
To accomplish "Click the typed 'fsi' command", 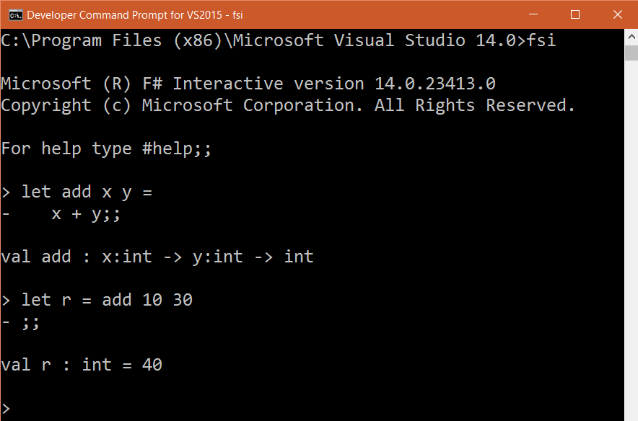I will 541,40.
